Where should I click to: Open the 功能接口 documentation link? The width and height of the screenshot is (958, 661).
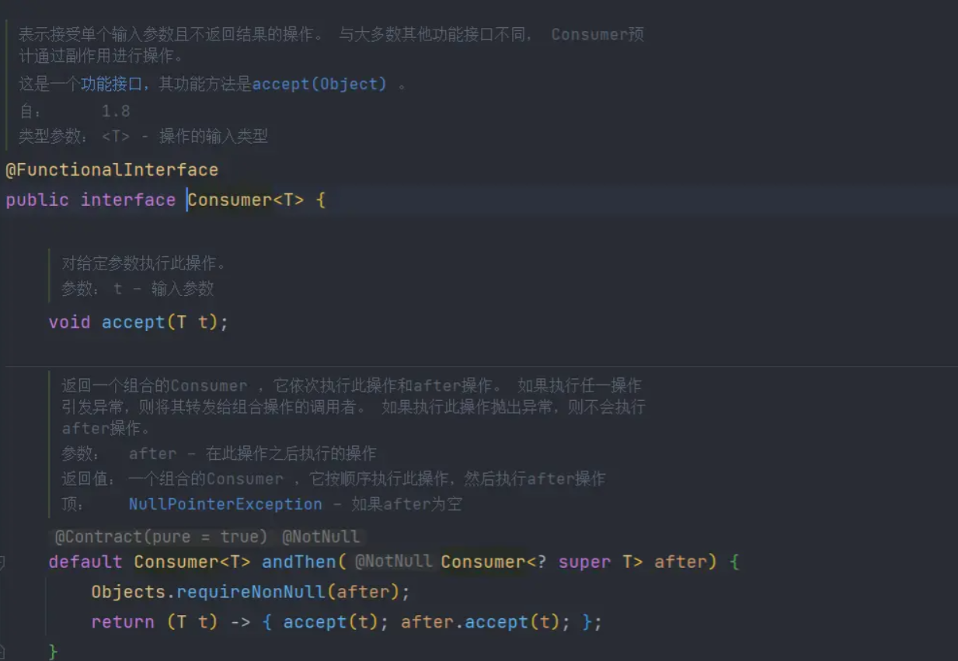coord(111,84)
